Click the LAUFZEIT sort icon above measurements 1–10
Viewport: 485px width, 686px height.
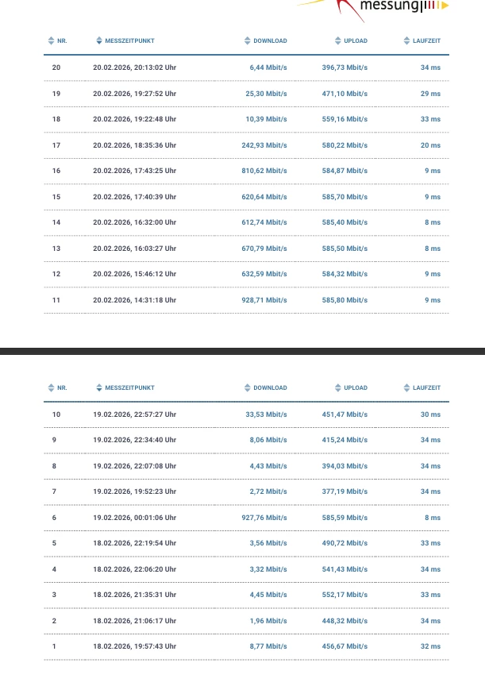coord(406,387)
